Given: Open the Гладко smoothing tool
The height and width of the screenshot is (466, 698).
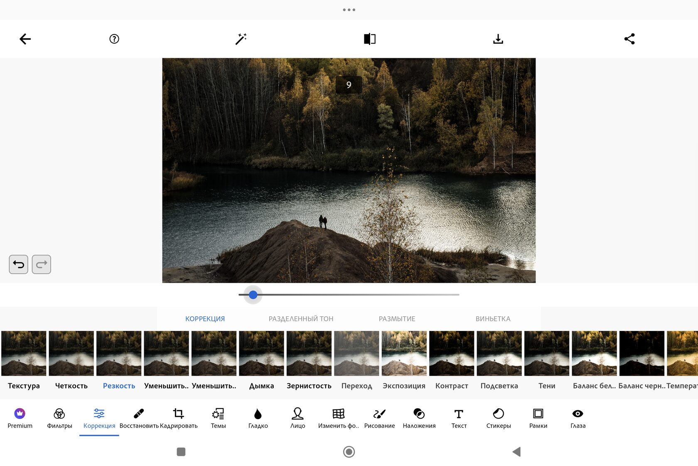Looking at the screenshot, I should click(258, 418).
